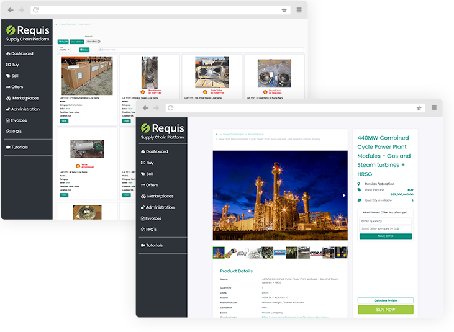Click the green Buy Now button
Screen dimensions: 454x332
click(x=386, y=310)
